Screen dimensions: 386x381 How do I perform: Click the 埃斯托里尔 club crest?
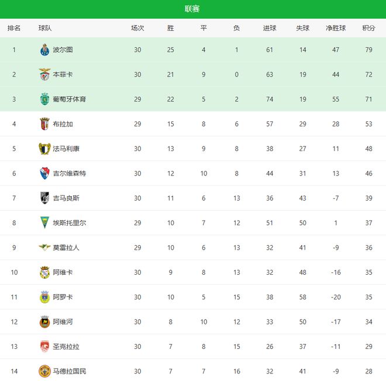(44, 223)
